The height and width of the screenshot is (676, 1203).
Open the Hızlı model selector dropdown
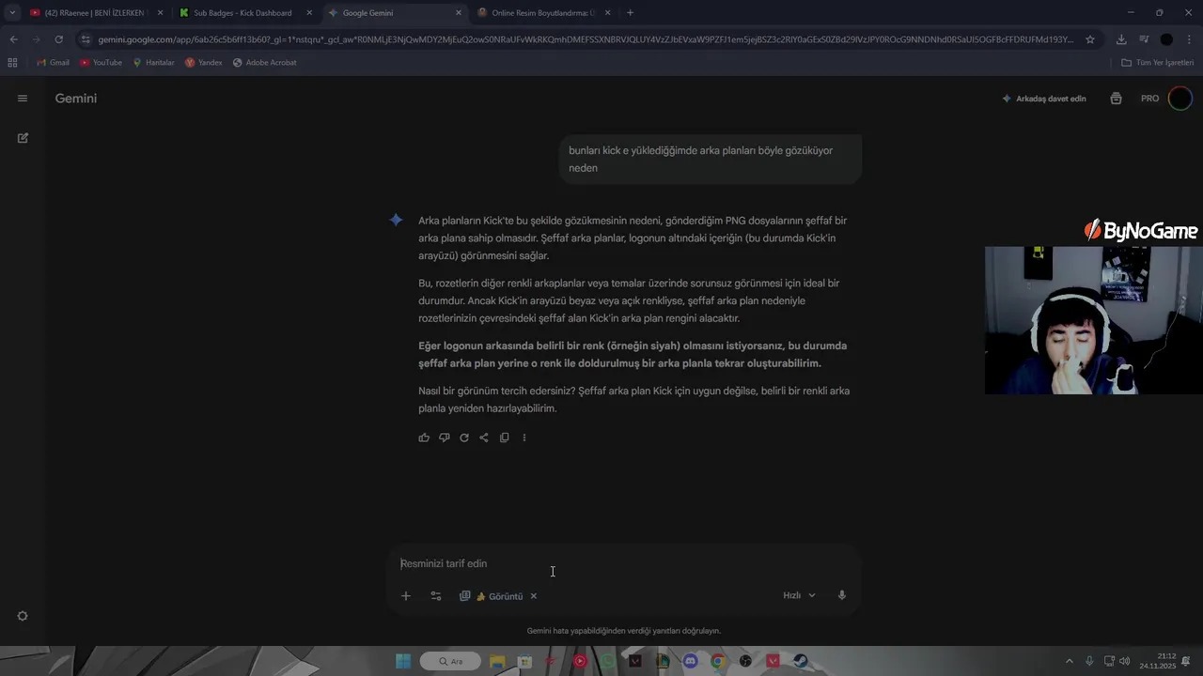click(x=800, y=595)
